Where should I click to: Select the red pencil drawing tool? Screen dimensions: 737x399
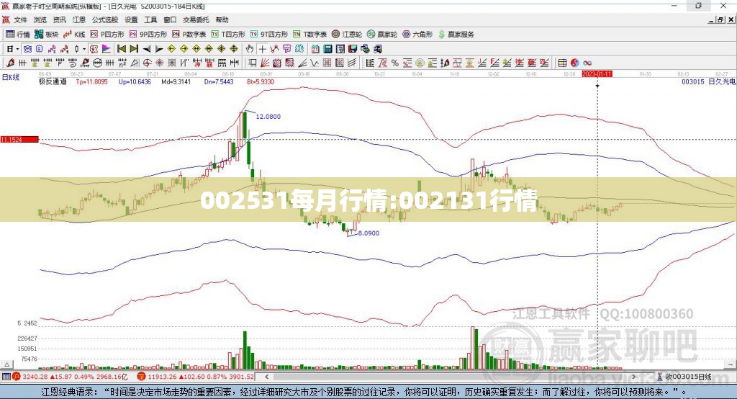(x=10, y=63)
